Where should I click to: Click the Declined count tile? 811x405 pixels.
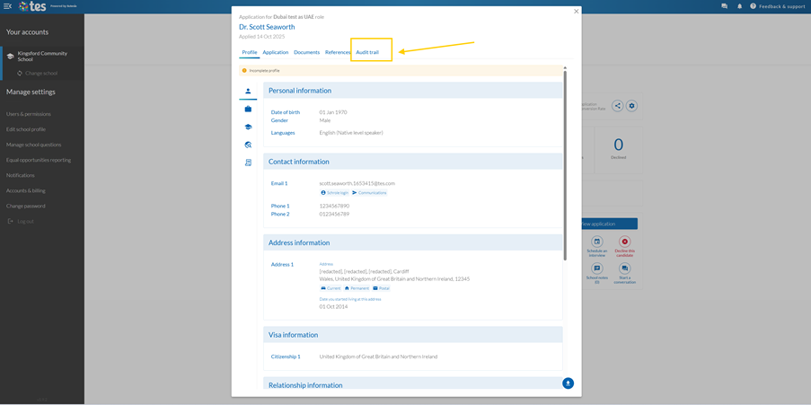click(618, 149)
